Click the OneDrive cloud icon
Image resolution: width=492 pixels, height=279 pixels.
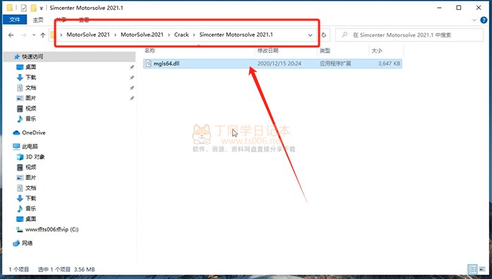tap(16, 132)
